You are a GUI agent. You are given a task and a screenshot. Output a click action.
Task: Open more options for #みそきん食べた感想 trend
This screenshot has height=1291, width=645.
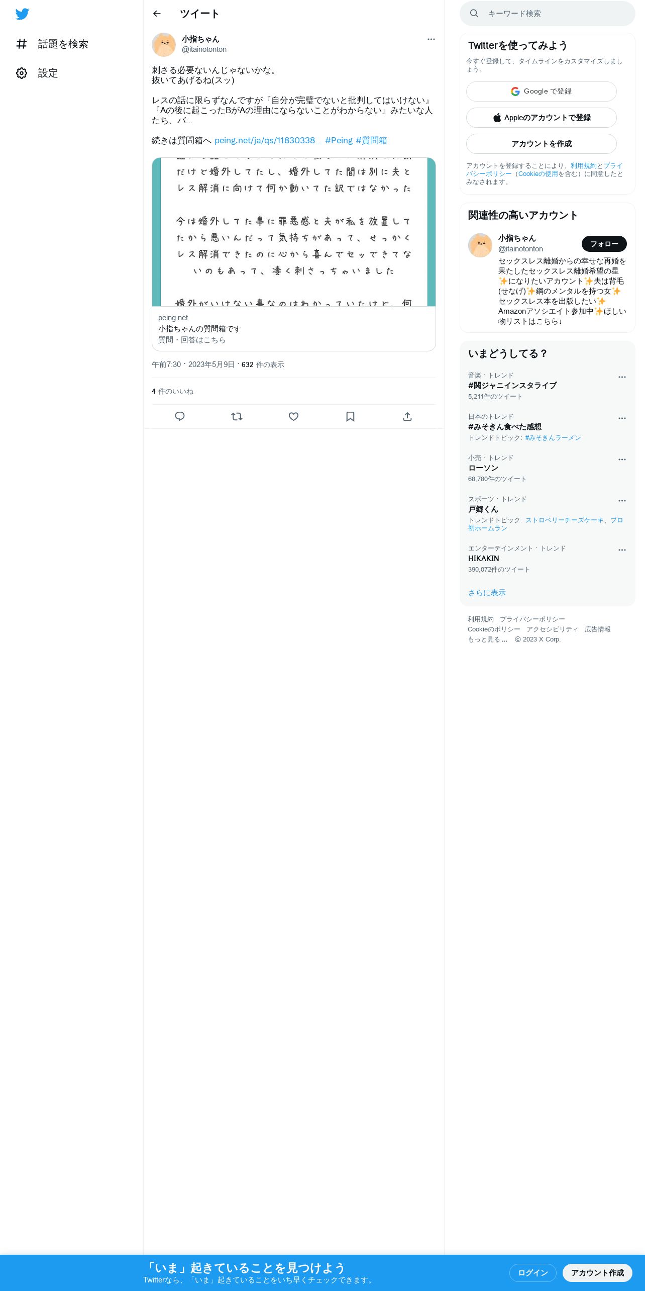pyautogui.click(x=622, y=418)
